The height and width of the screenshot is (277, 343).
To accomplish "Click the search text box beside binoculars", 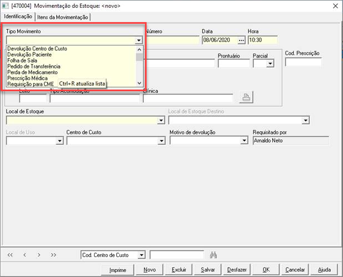I will [176, 255].
